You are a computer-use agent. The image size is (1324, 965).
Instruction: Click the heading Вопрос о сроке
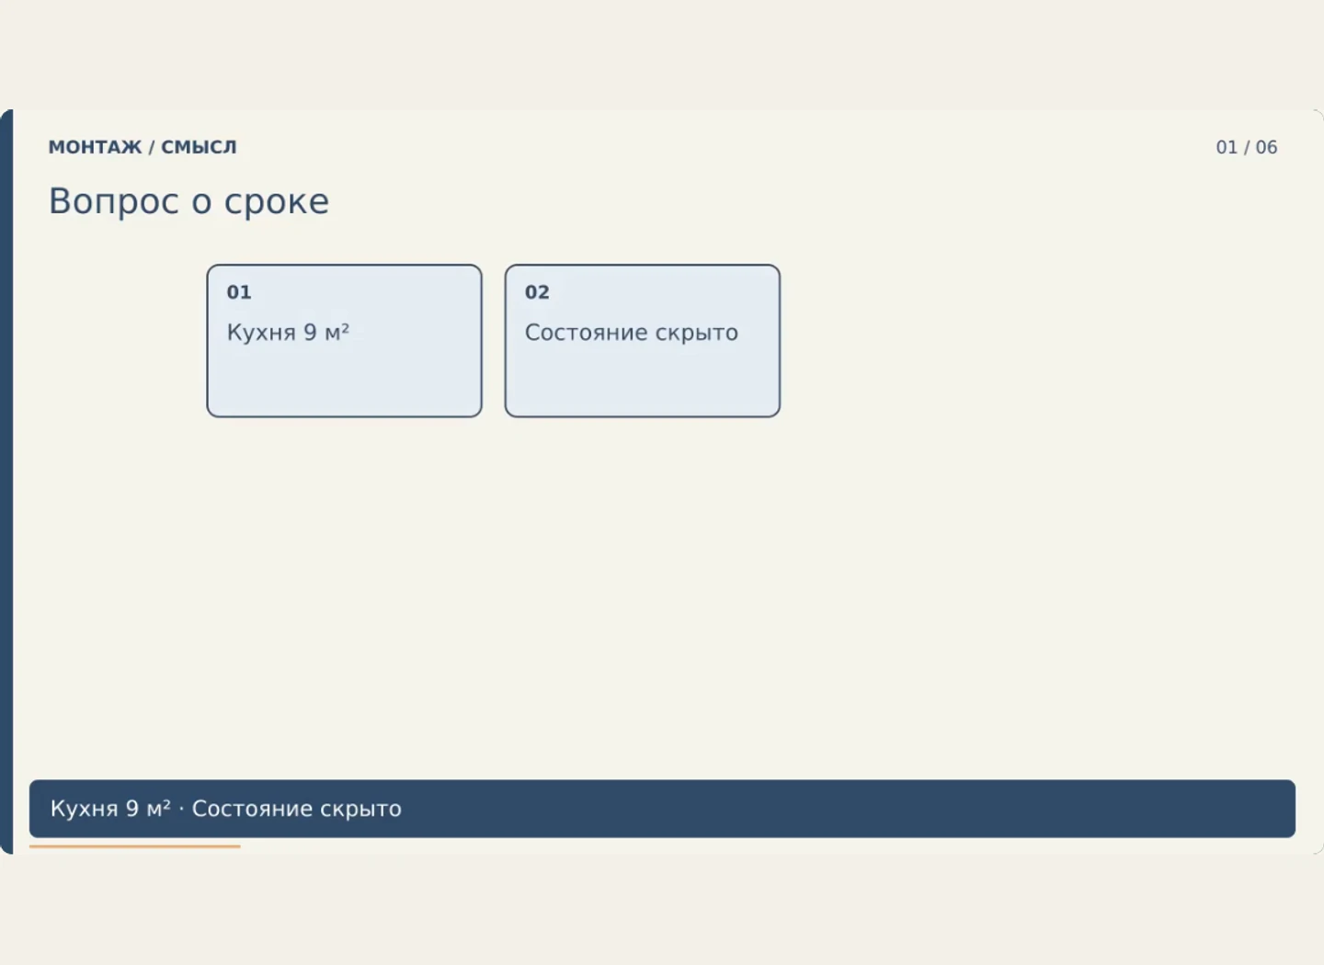[x=188, y=201]
